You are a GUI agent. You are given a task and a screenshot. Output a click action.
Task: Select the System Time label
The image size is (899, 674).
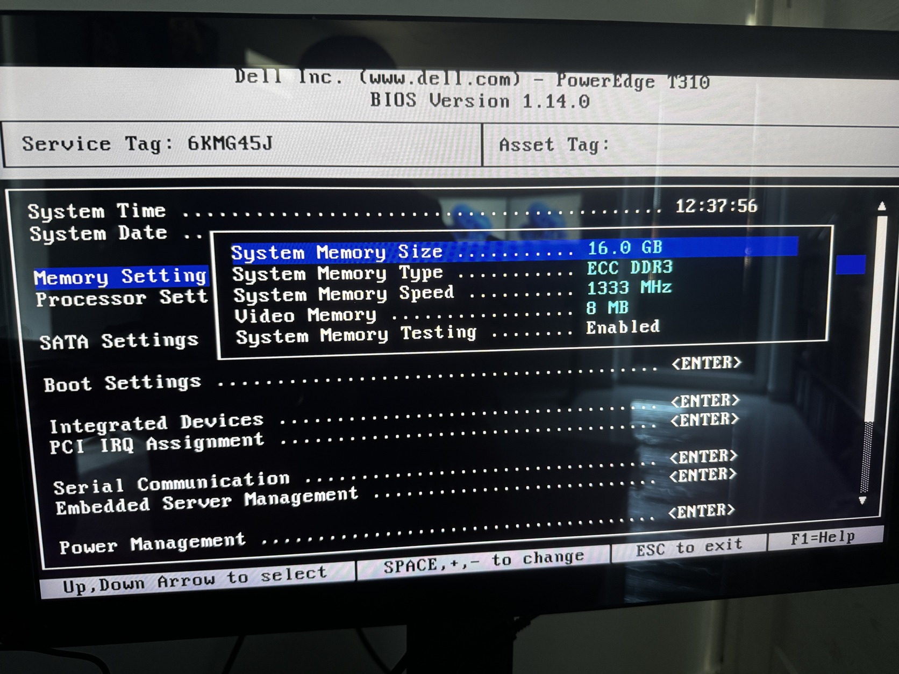click(x=97, y=211)
